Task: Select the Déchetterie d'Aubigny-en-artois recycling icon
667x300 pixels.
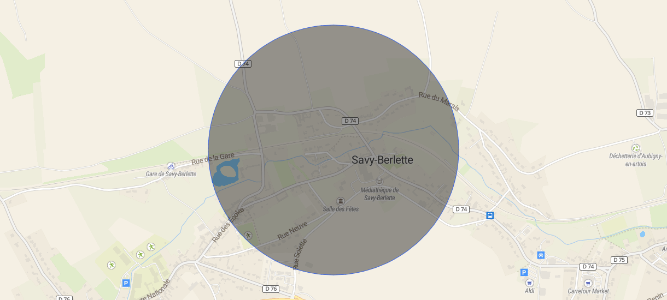Action: 635,148
